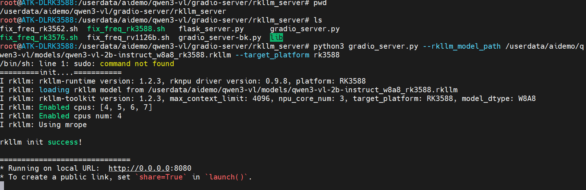Click the rk3588 target platform value
The height and width of the screenshot is (190, 586).
(327, 55)
